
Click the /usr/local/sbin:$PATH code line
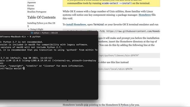click(129, 69)
